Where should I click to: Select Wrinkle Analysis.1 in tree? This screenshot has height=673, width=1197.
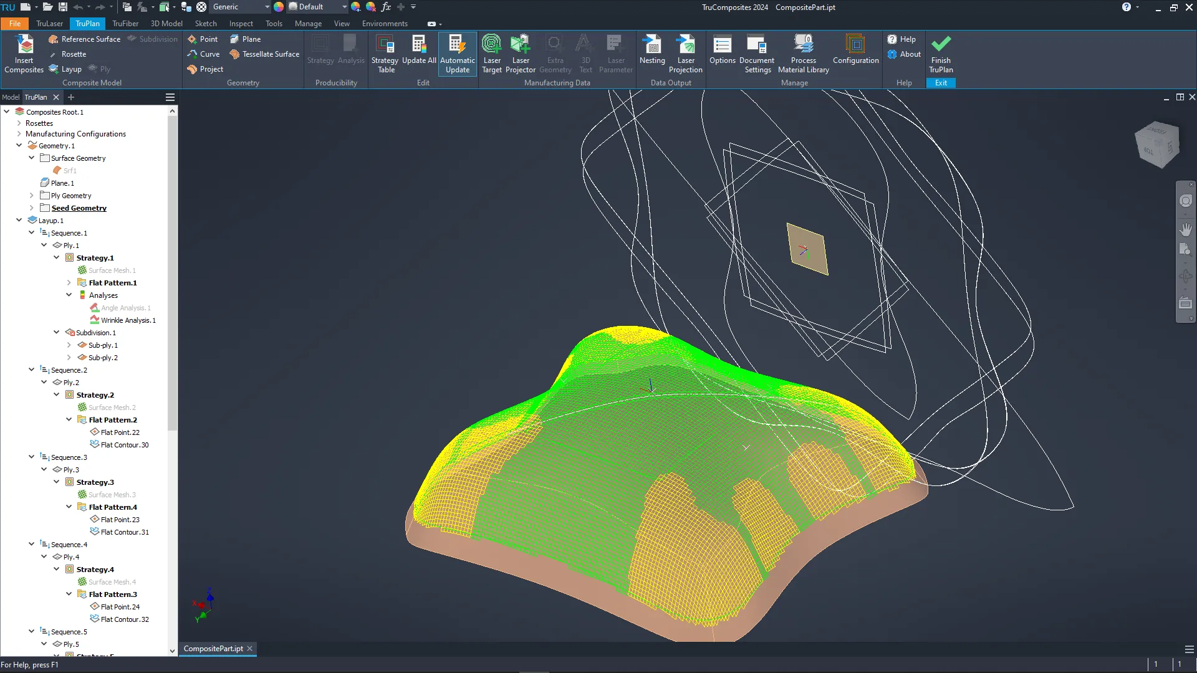(x=128, y=320)
